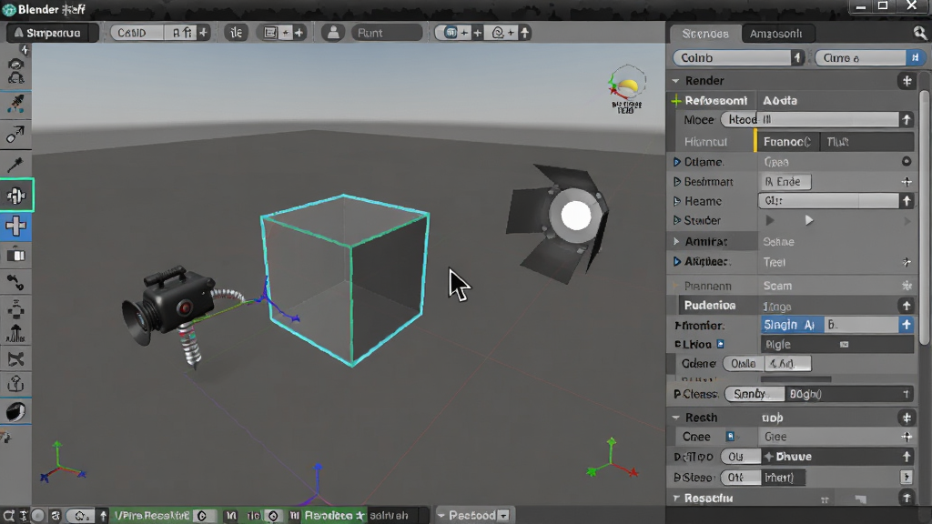
Task: Toggle the Oalle option in the Gdene row
Action: click(x=743, y=364)
